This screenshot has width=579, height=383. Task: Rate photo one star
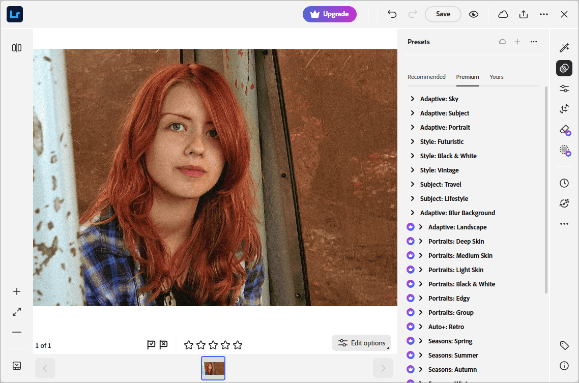(189, 345)
